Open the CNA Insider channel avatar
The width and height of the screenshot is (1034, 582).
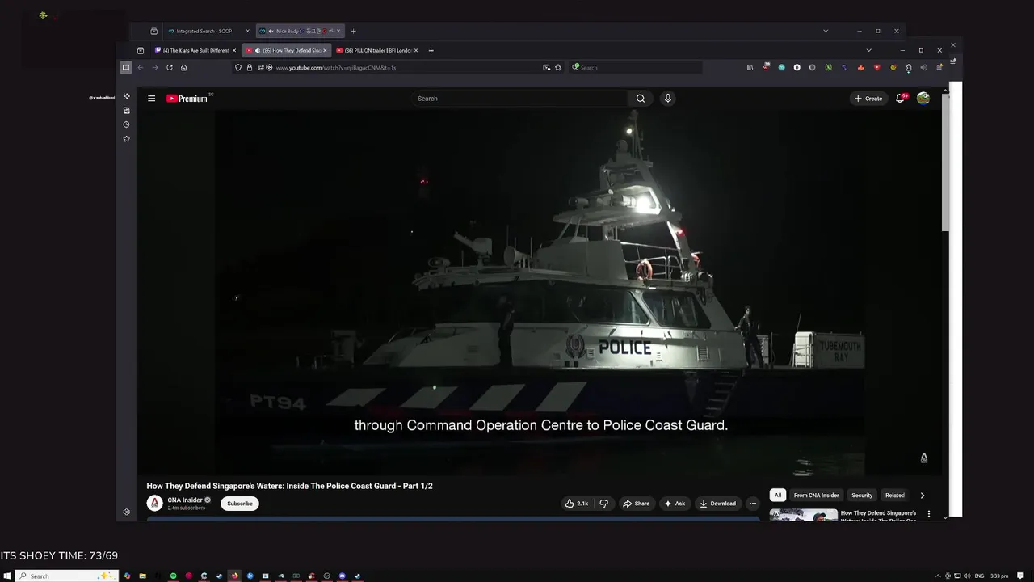(154, 504)
